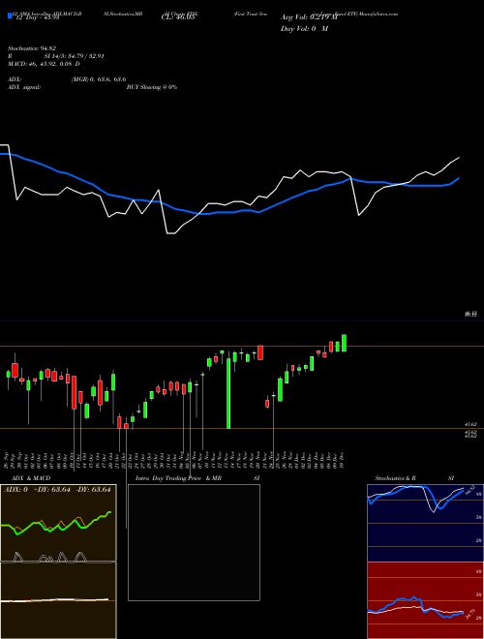Open the red RSI chart panel

425,600
